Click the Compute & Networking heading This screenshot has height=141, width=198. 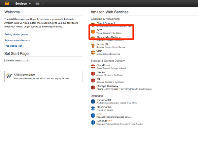[105, 19]
